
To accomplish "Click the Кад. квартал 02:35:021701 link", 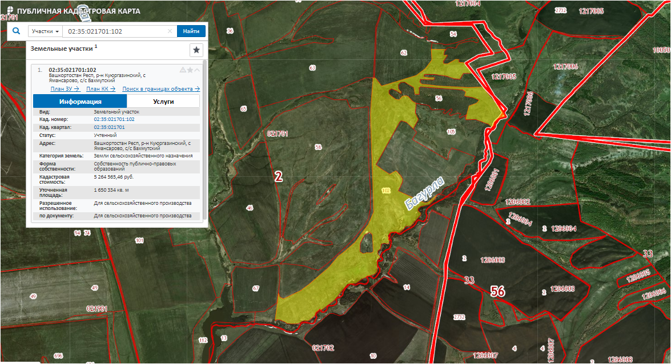I will pyautogui.click(x=109, y=127).
